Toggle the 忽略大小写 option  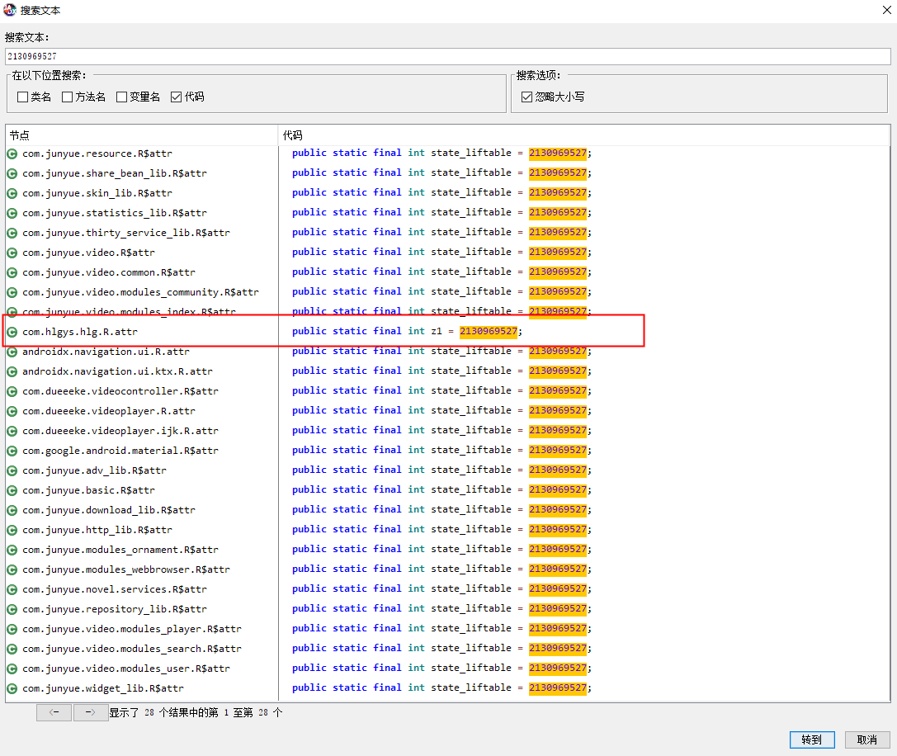click(x=526, y=97)
